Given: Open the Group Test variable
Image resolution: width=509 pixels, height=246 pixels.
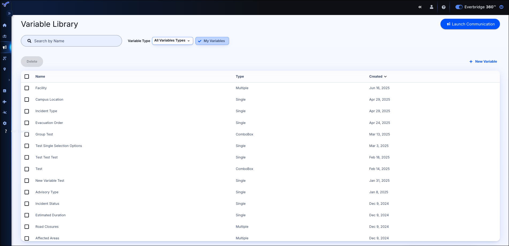Looking at the screenshot, I should pyautogui.click(x=44, y=134).
